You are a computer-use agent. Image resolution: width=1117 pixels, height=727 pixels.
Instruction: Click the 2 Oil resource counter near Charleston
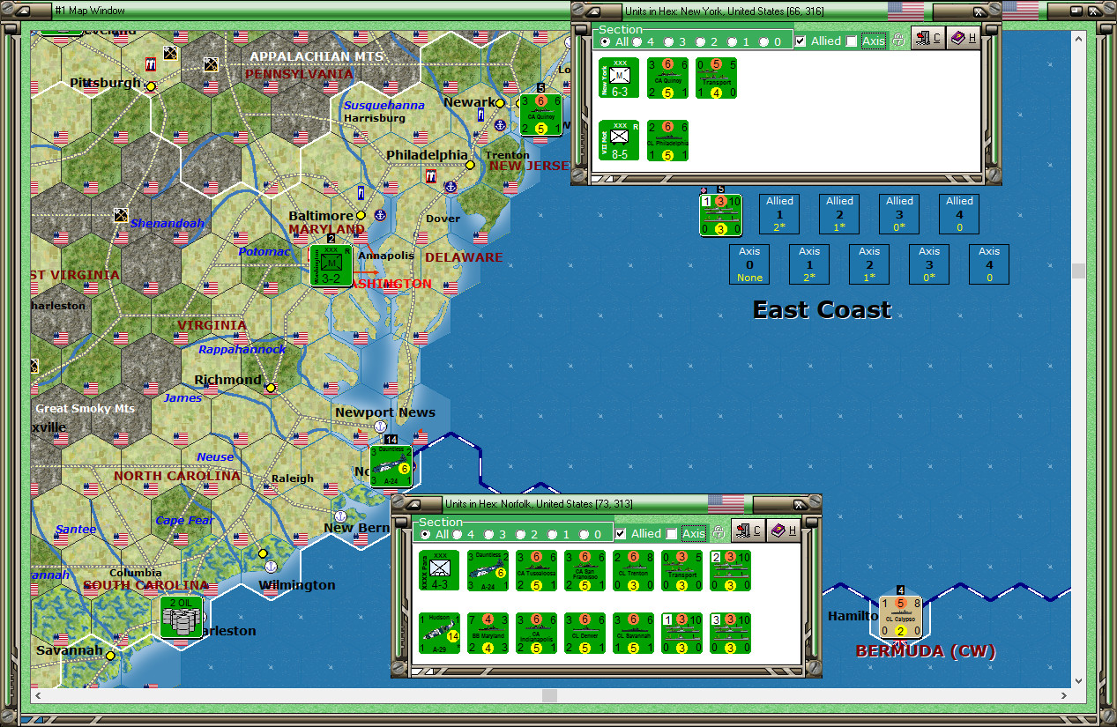click(x=182, y=617)
